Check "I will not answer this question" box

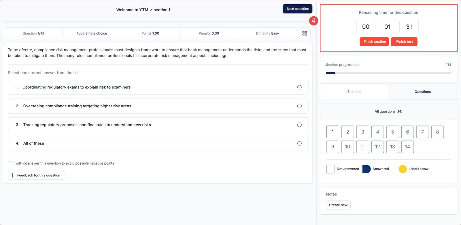pyautogui.click(x=10, y=163)
